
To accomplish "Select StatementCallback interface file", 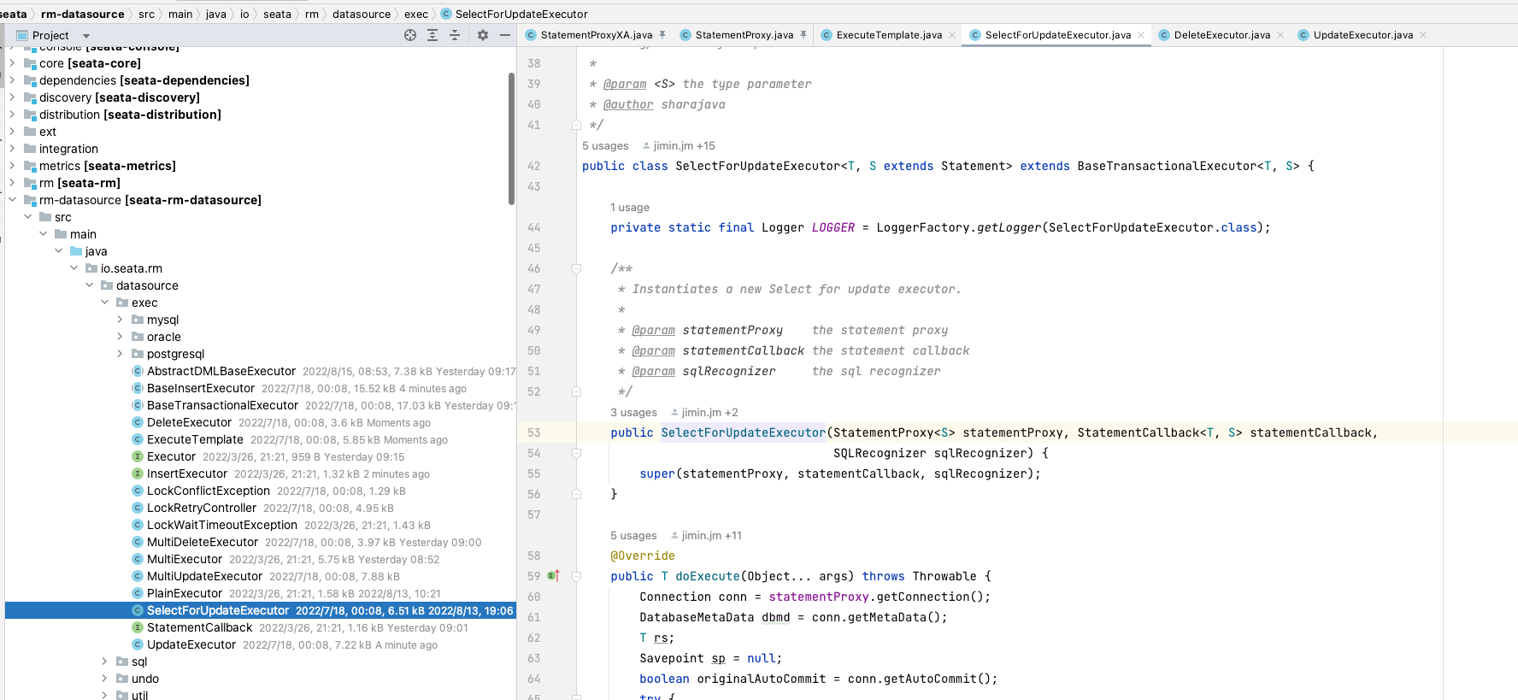I will tap(200, 627).
